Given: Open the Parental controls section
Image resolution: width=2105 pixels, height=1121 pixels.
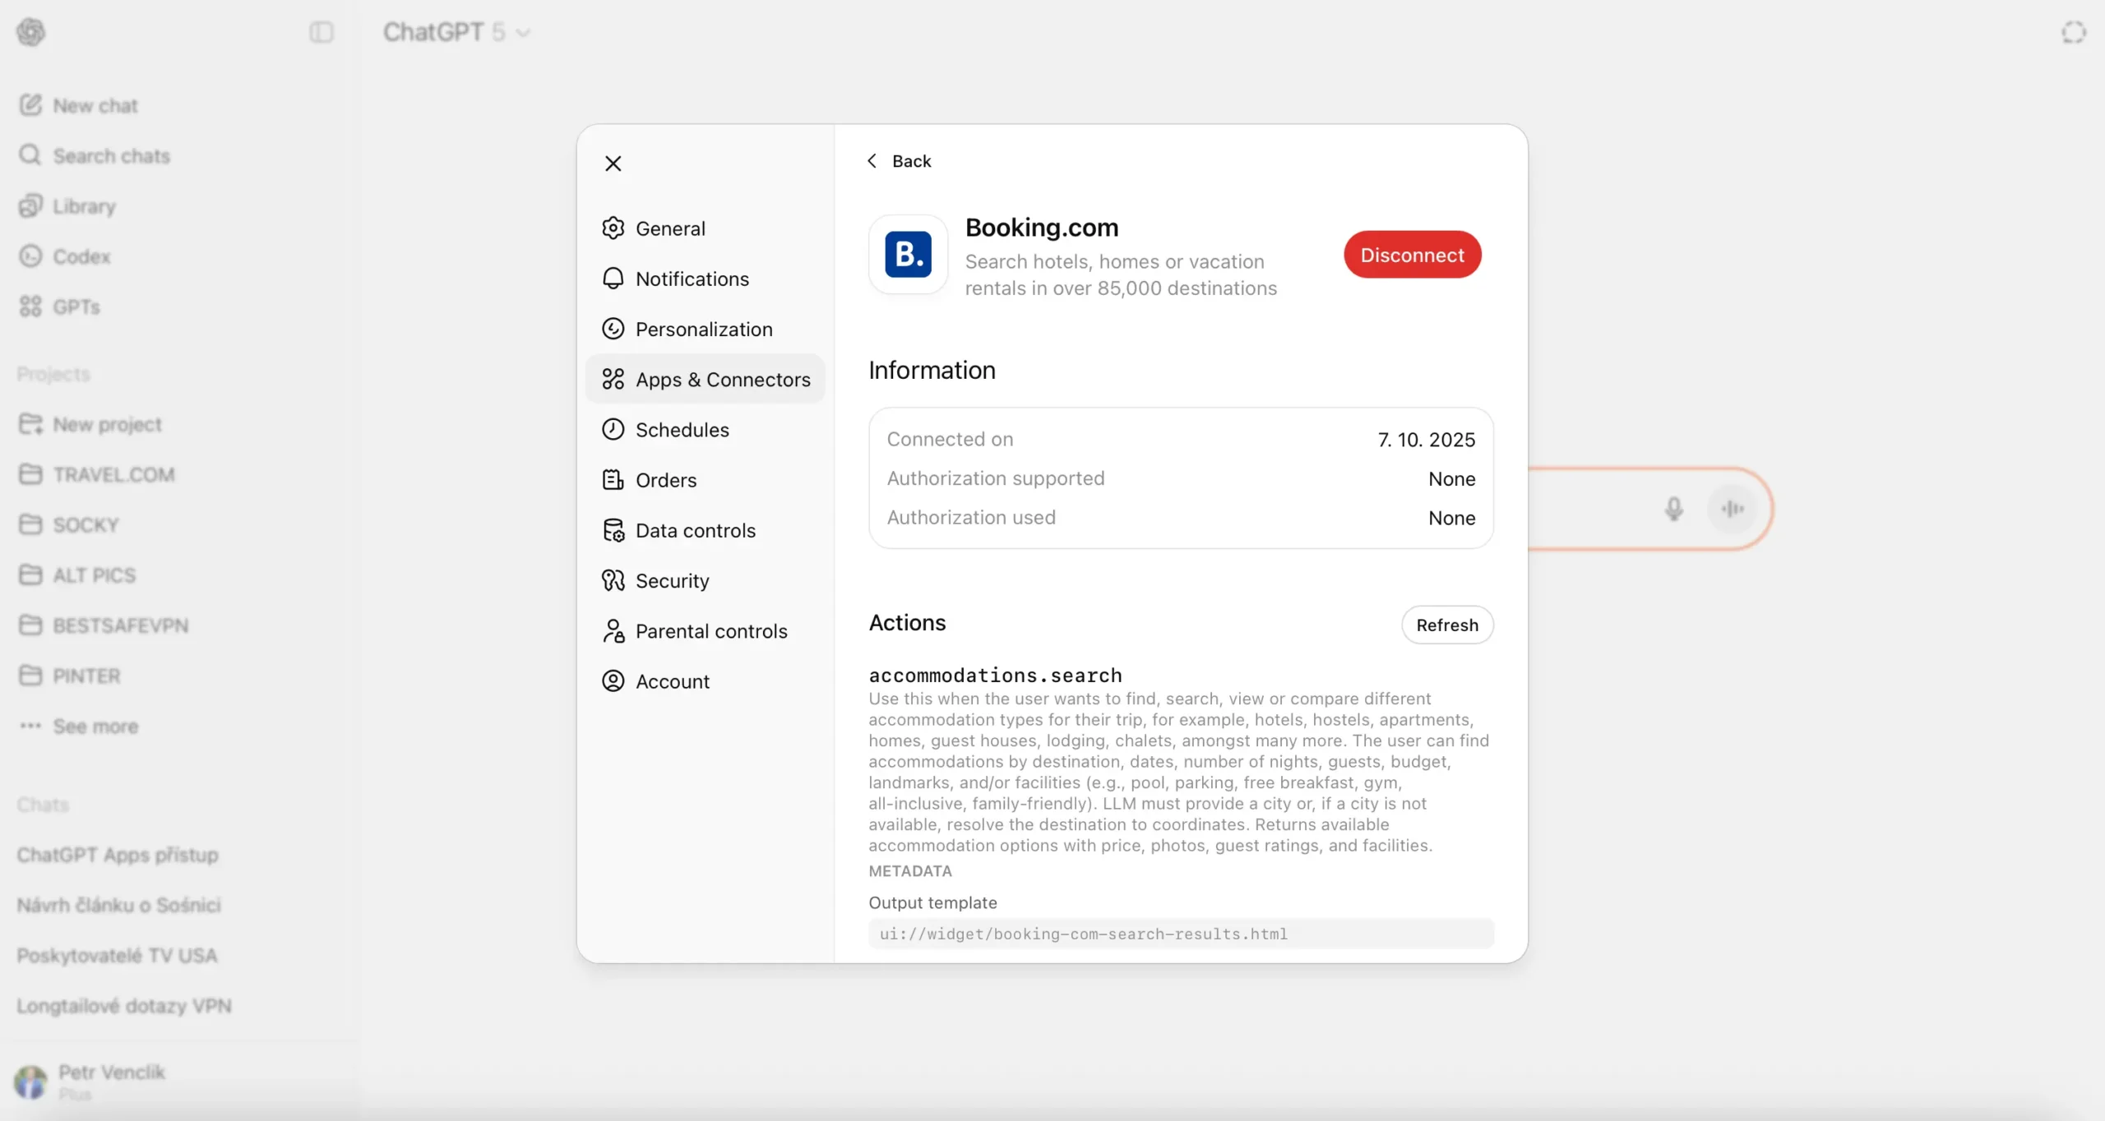Looking at the screenshot, I should 711,630.
